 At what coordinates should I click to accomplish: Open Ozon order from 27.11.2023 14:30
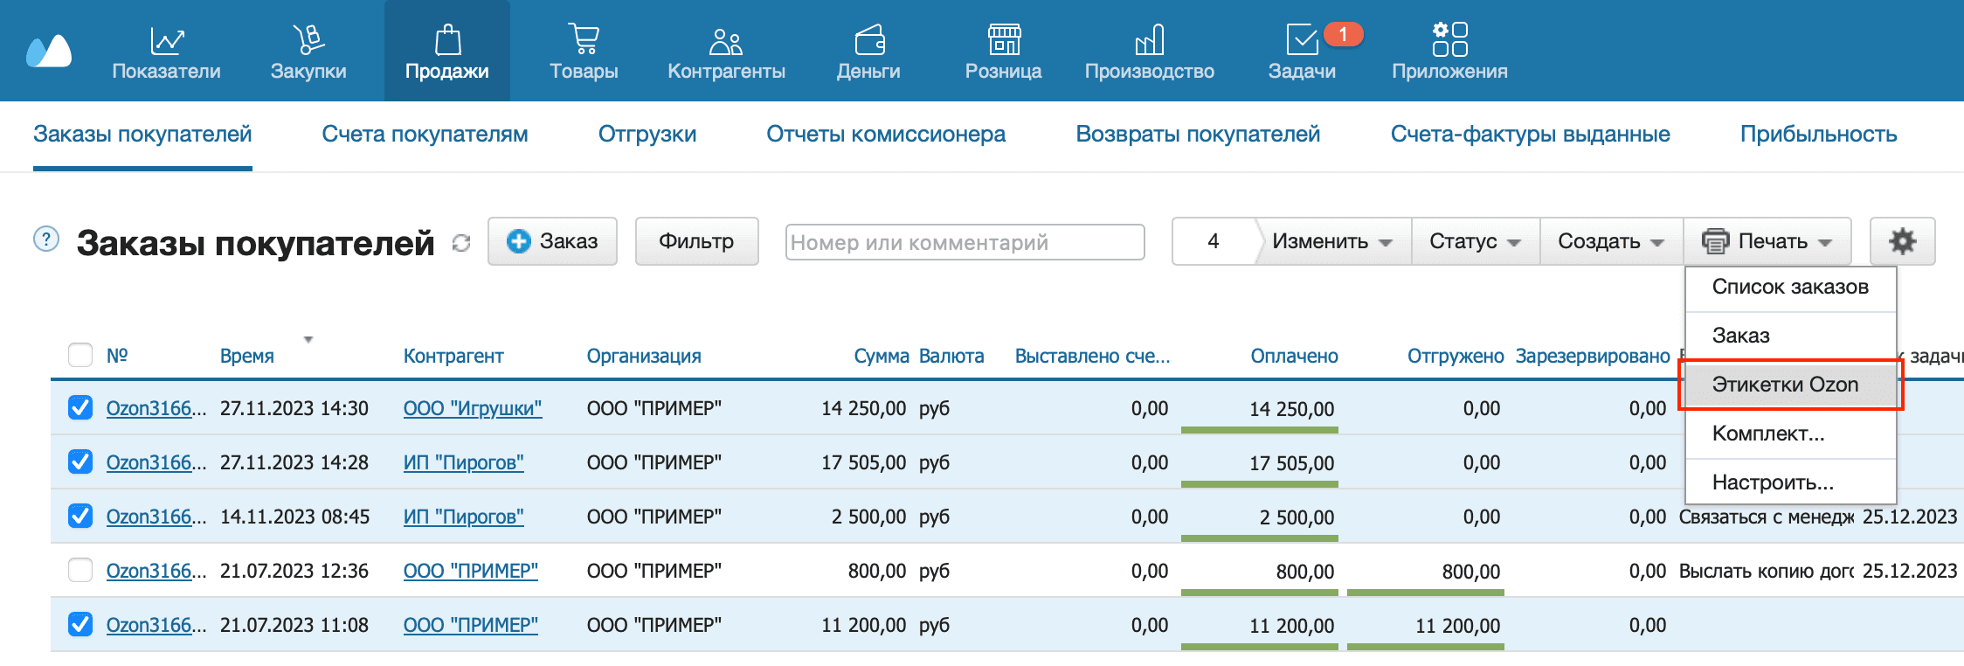[x=156, y=408]
